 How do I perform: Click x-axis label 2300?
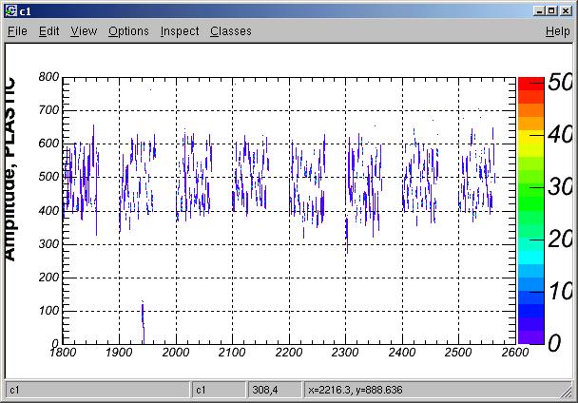click(345, 353)
